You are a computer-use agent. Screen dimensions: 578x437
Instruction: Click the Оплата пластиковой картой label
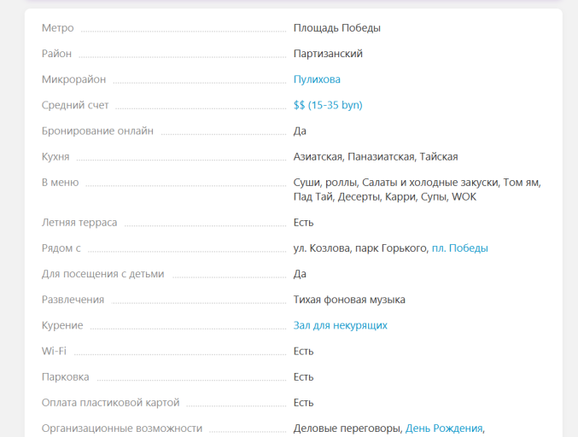(x=111, y=402)
